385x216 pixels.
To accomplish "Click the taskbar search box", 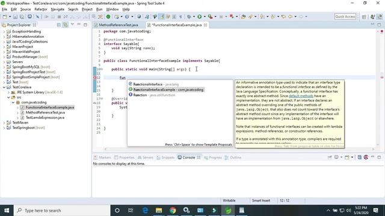I will coord(62,211).
